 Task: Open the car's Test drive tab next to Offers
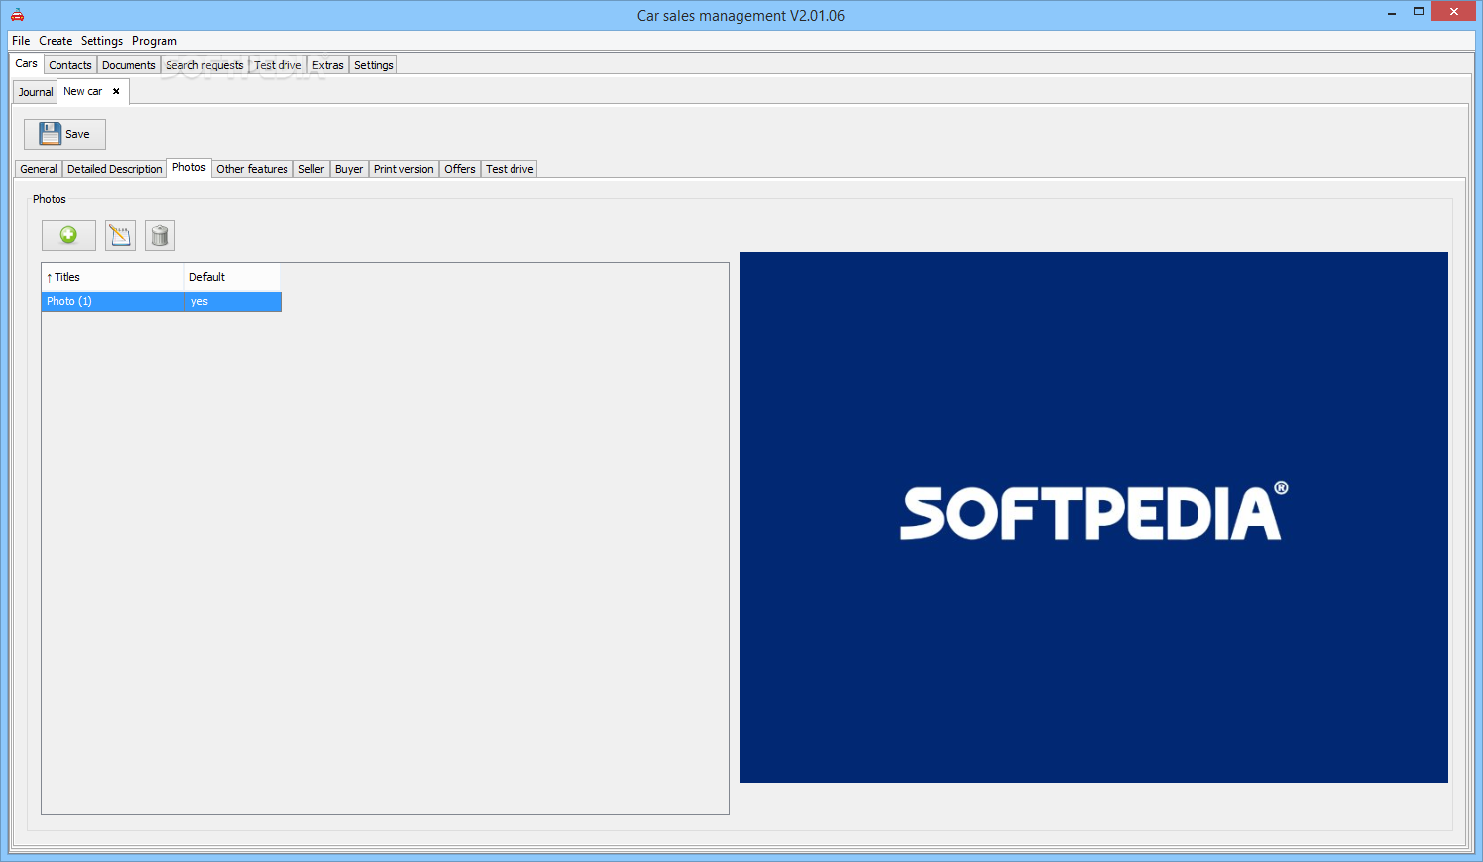click(510, 169)
